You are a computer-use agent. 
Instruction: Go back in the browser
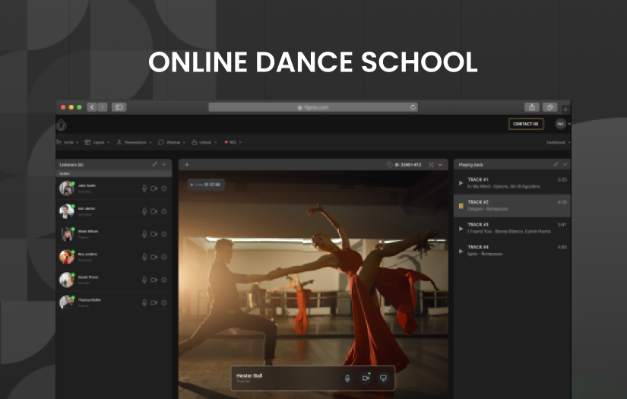[x=92, y=107]
